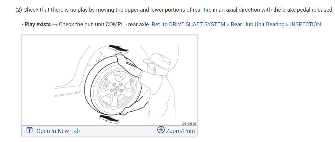Click the 'Zoom/Print' text label
The height and width of the screenshot is (142, 335).
(181, 131)
